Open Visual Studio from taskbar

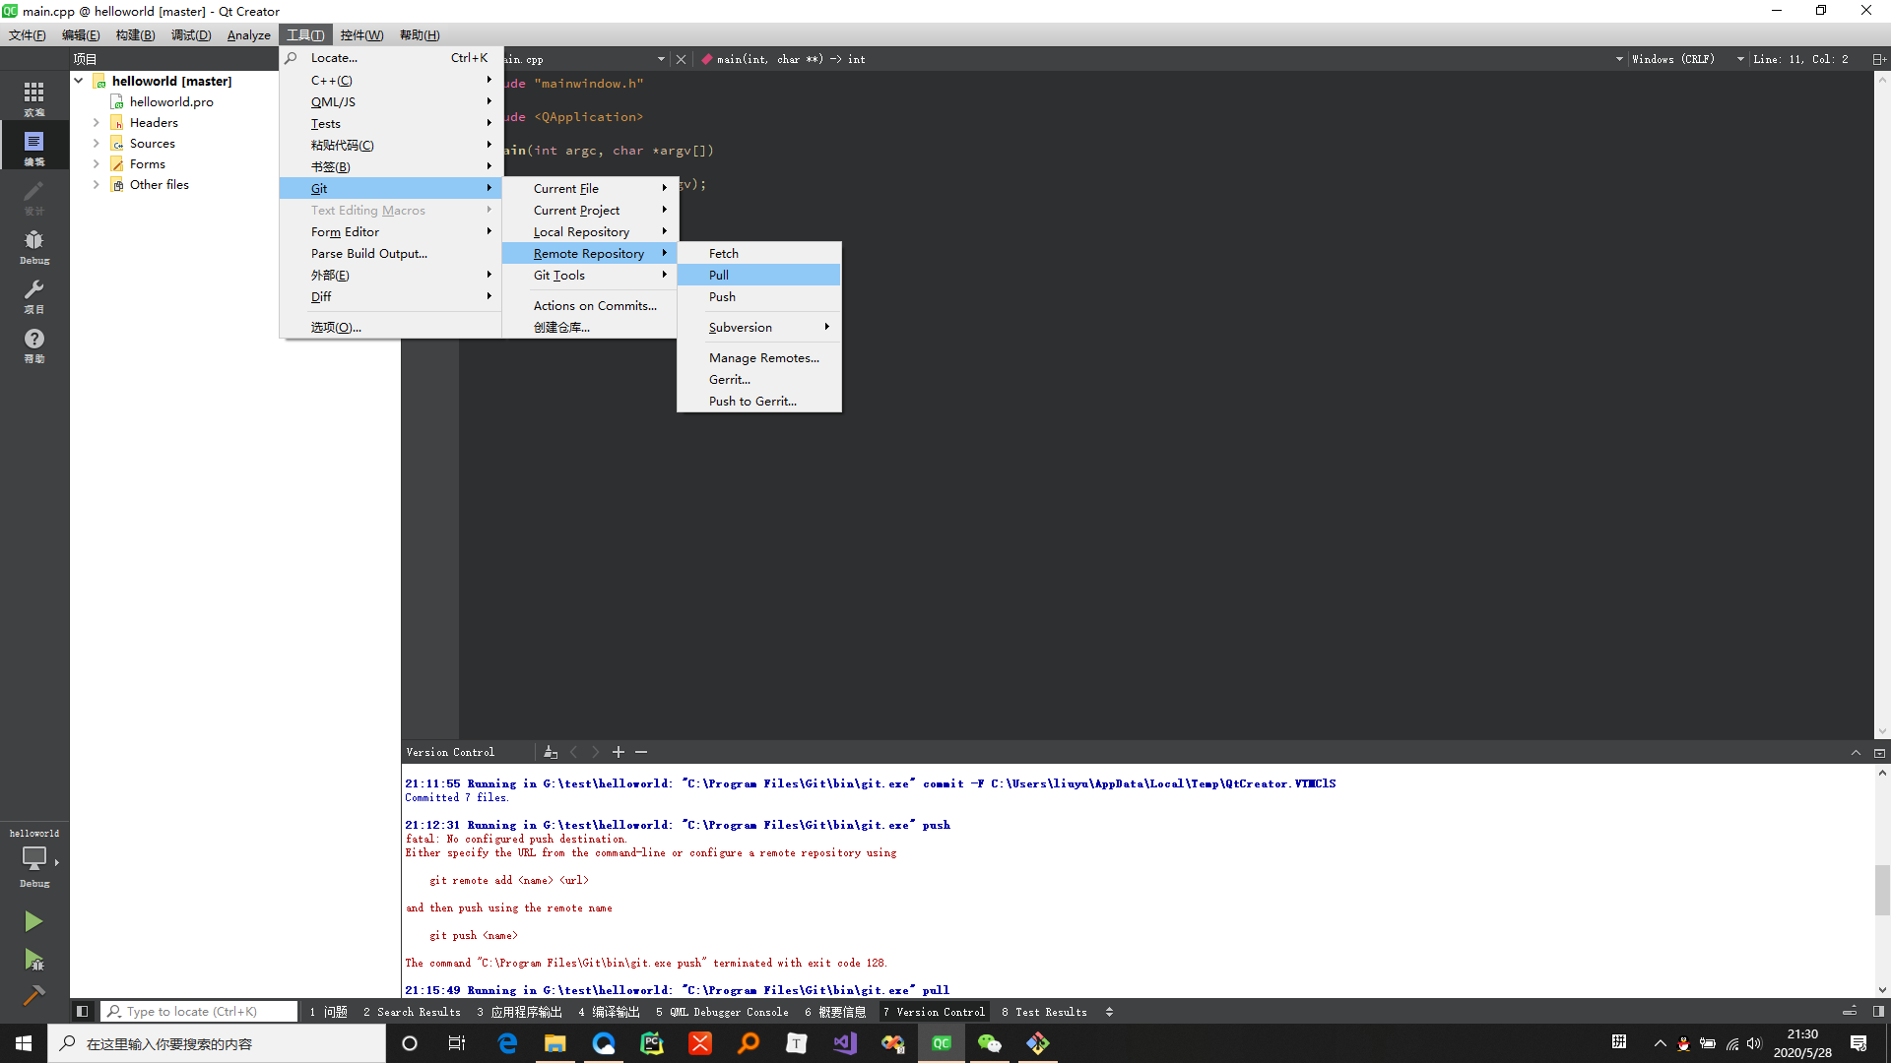click(845, 1043)
